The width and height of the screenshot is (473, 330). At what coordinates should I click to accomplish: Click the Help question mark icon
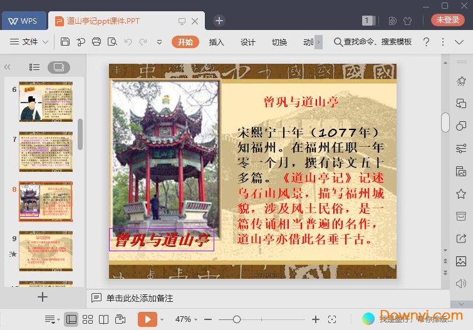point(426,42)
